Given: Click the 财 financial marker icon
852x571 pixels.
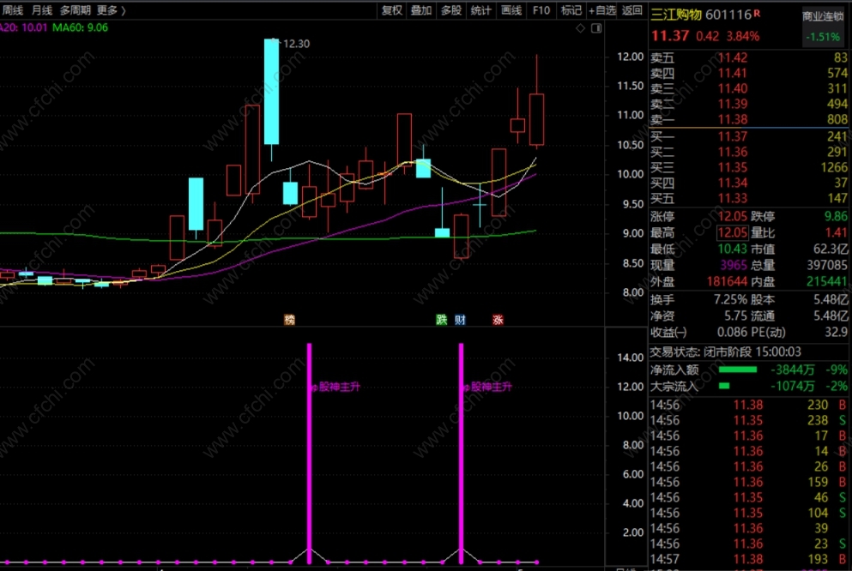Looking at the screenshot, I should (460, 320).
